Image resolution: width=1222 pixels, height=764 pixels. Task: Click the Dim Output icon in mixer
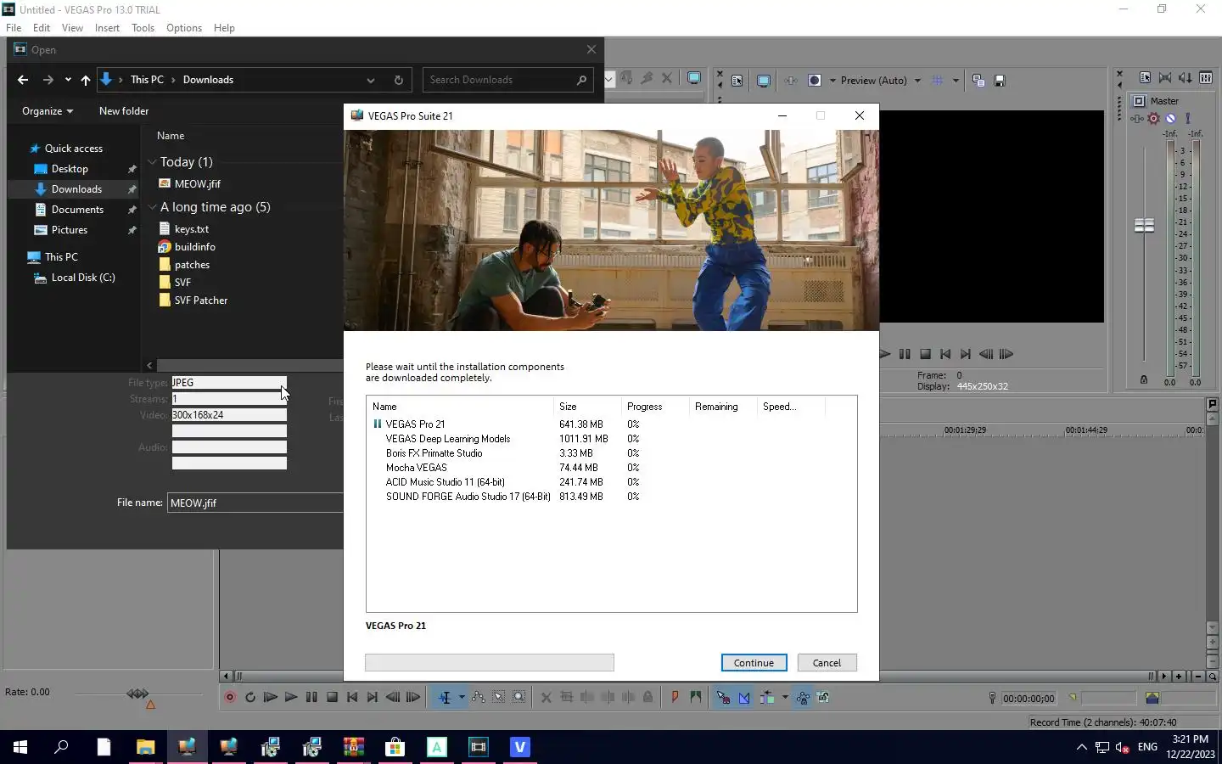(1186, 78)
